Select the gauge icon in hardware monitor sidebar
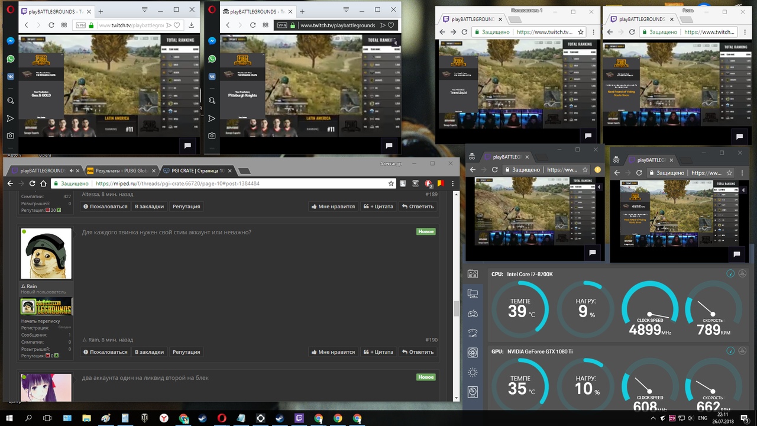 tap(473, 333)
